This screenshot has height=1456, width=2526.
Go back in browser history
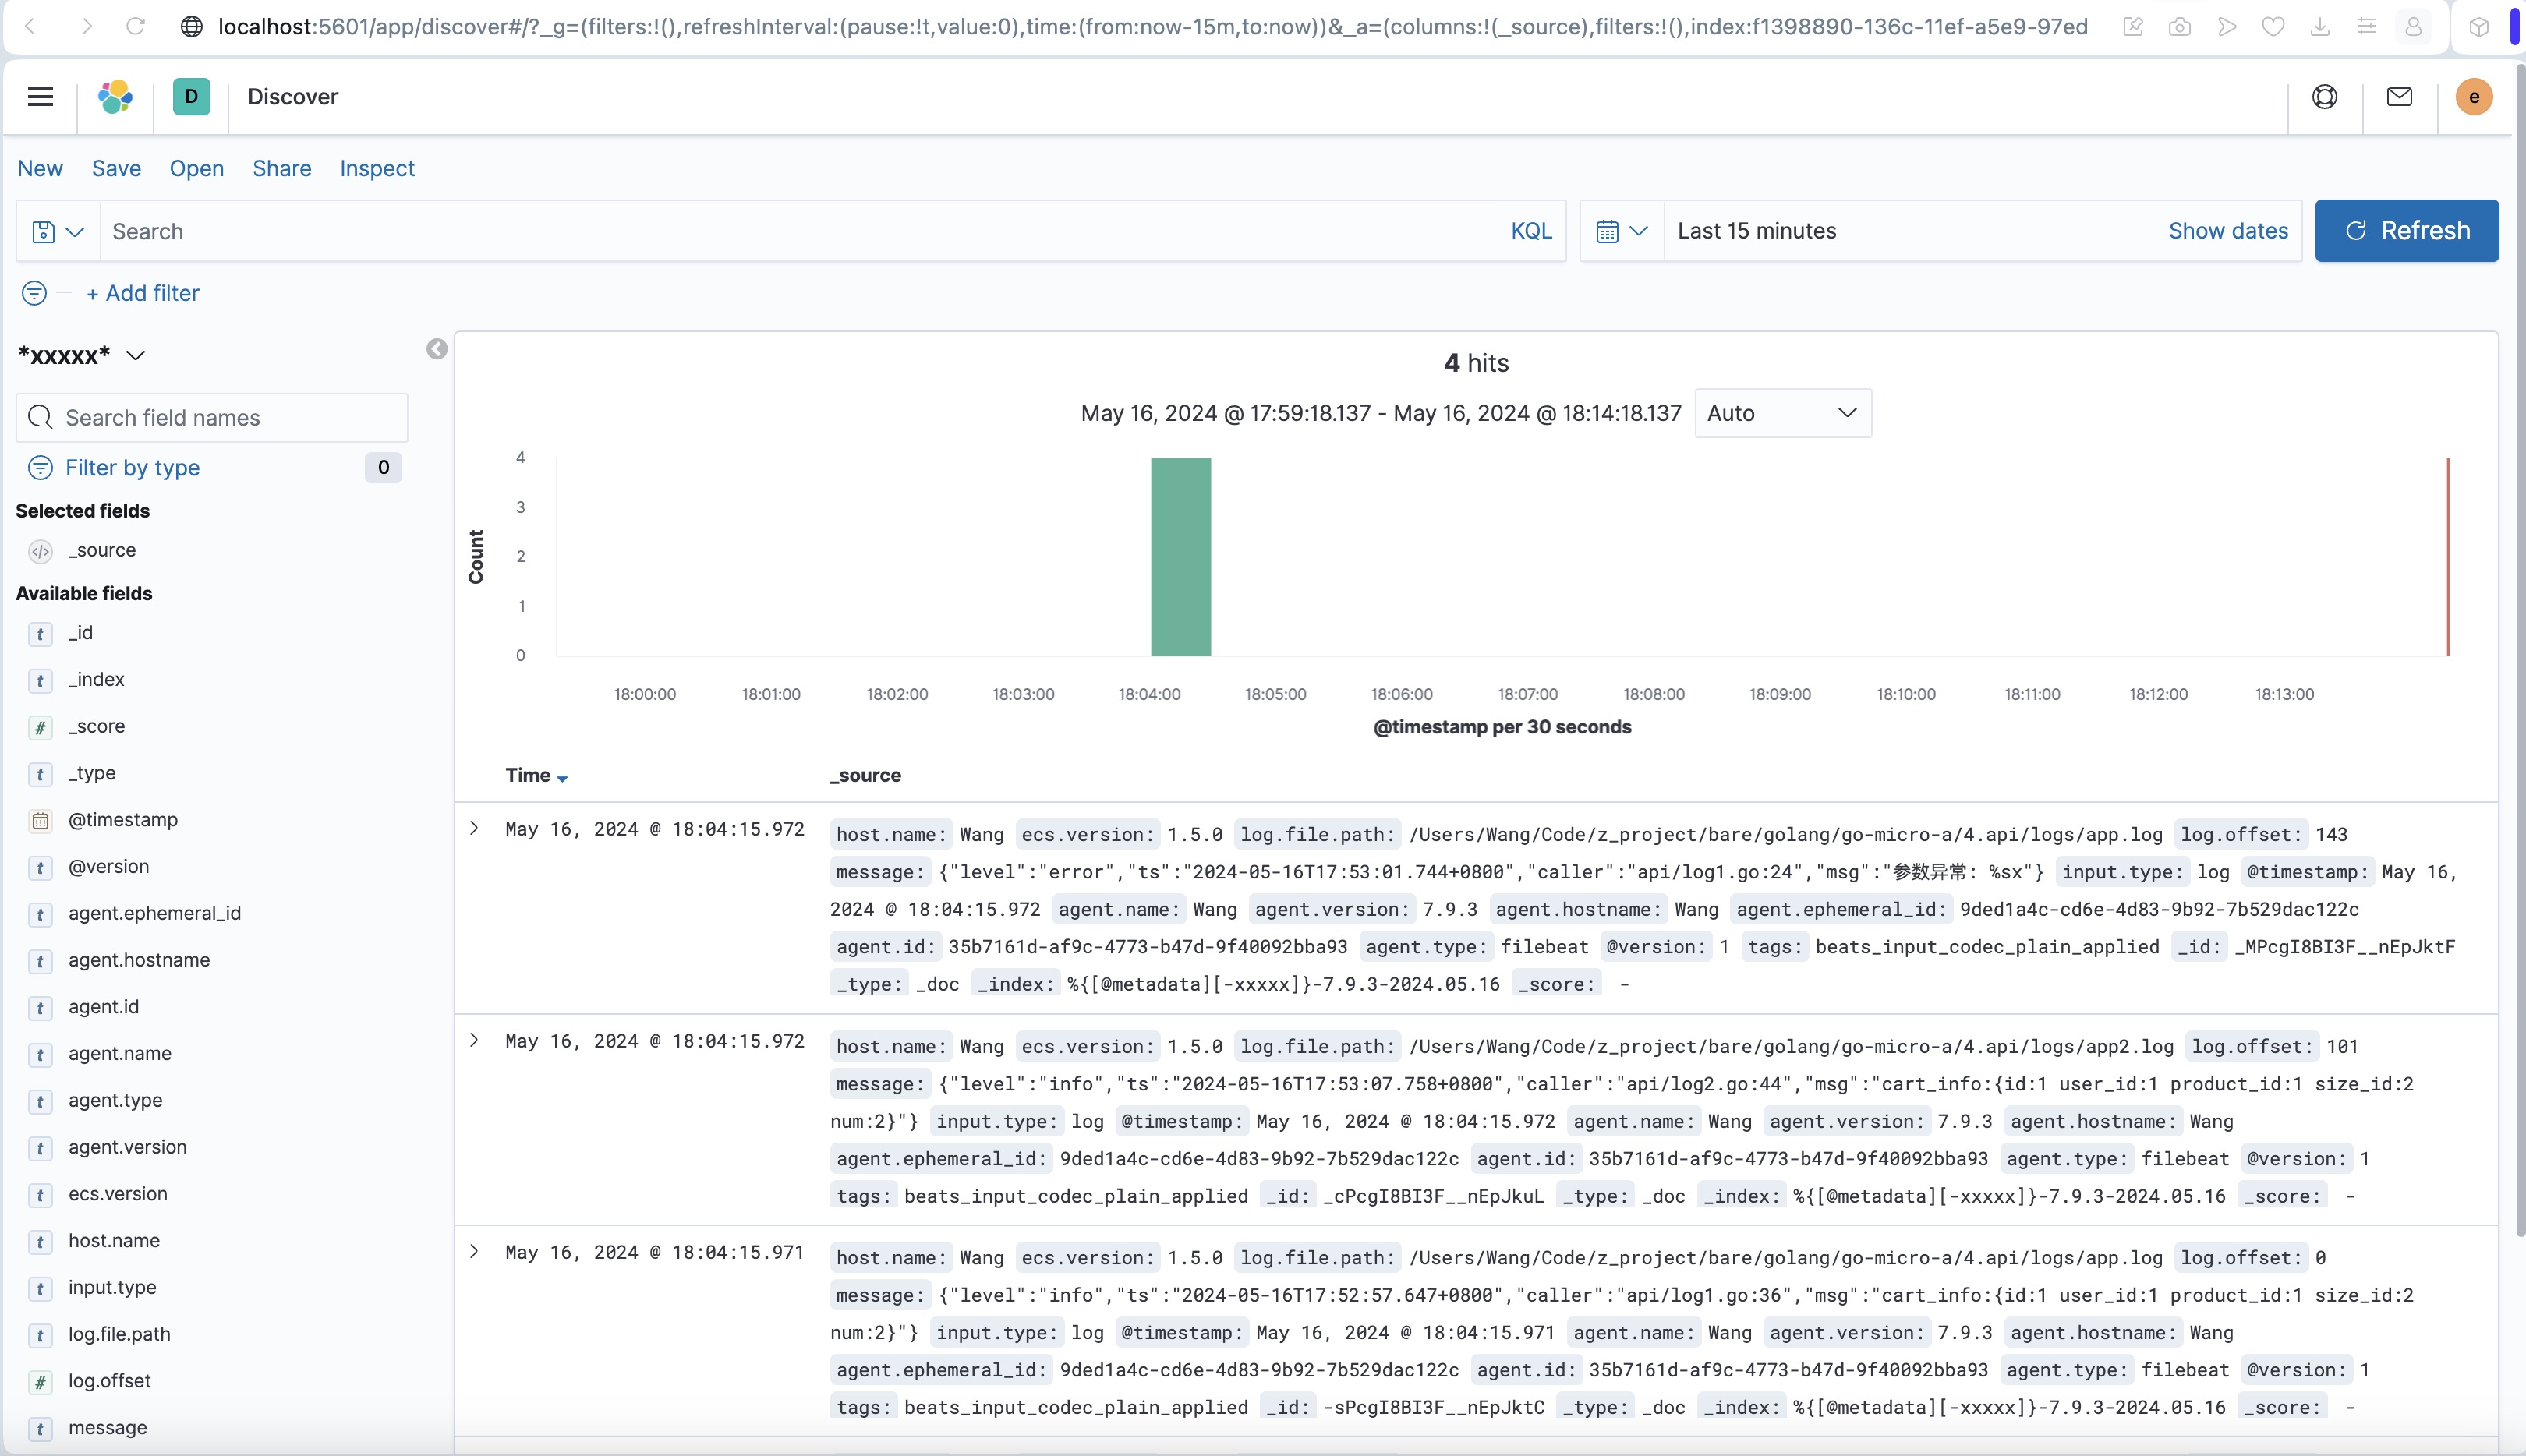pos(30,26)
